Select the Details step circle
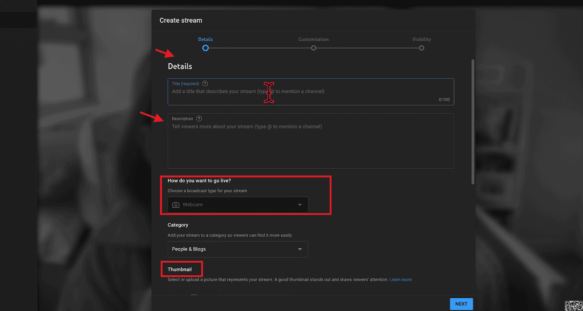Viewport: 583px width, 311px height. 205,48
